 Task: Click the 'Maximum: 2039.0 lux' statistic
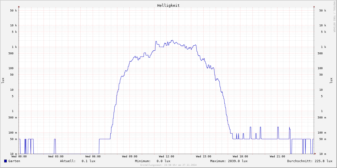click(x=229, y=161)
